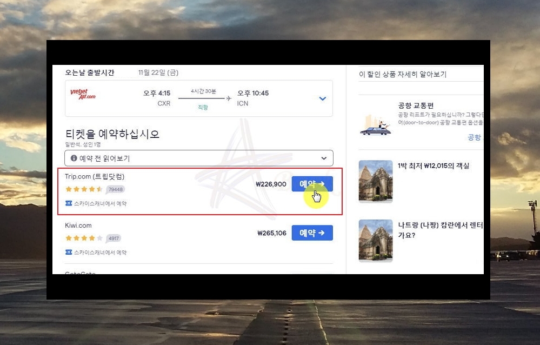Click 예약 button for Trip.com ₩226,900

(x=312, y=184)
